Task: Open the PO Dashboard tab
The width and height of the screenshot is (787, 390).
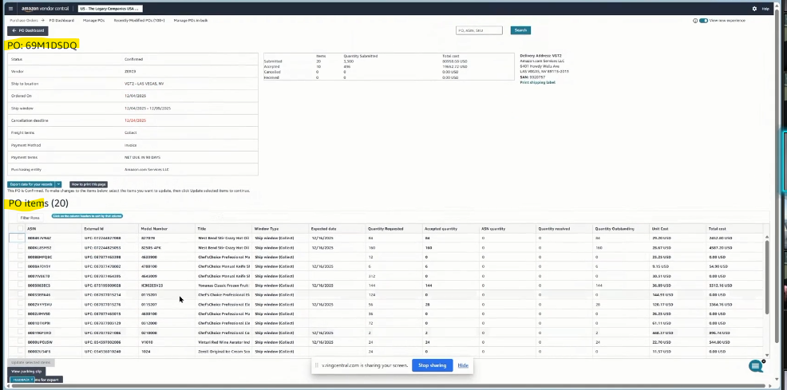Action: point(61,21)
